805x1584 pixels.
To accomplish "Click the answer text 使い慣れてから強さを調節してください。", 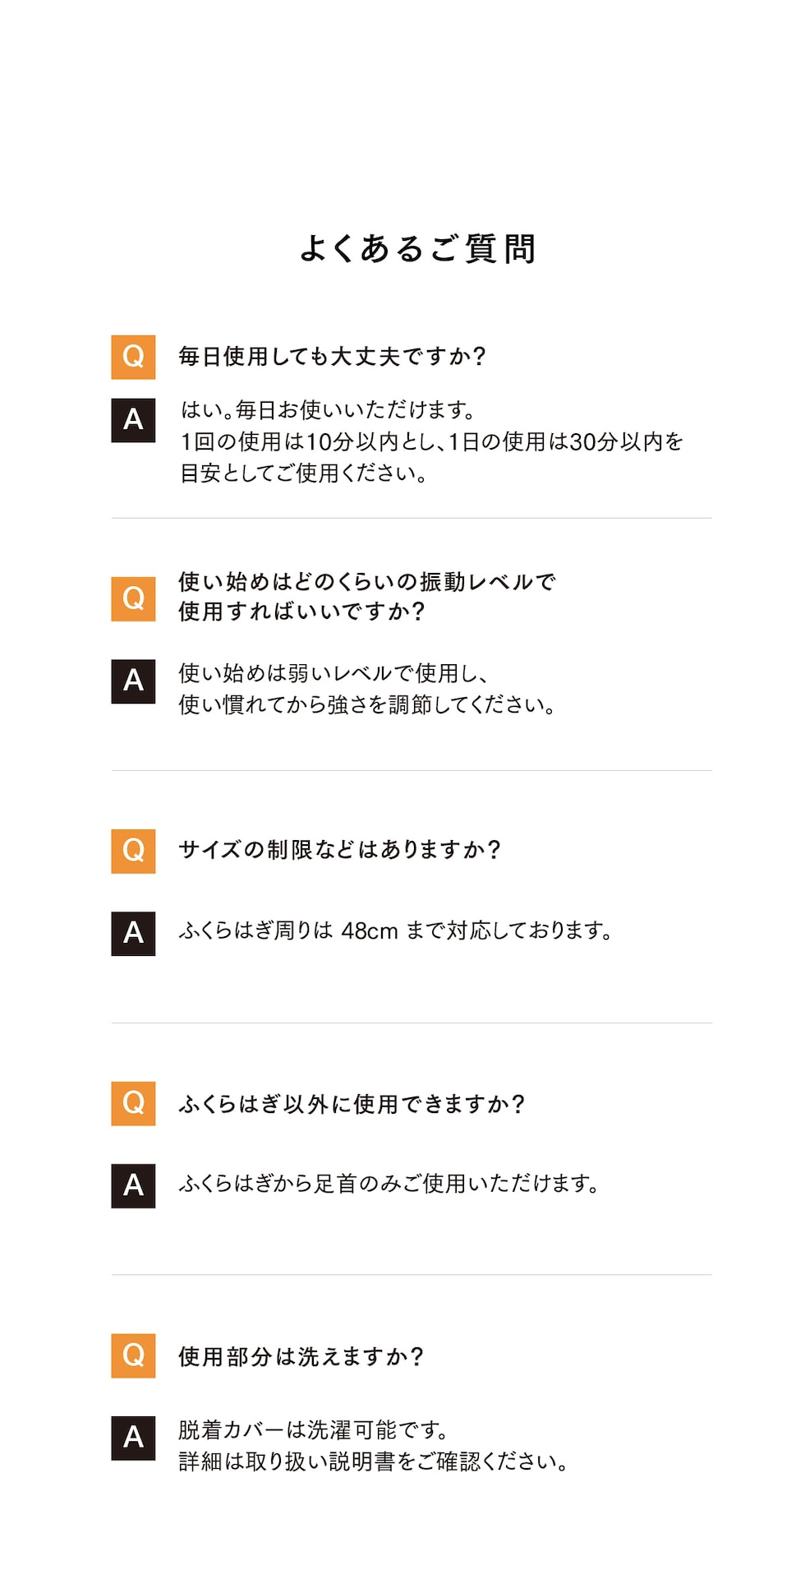I will click(367, 705).
